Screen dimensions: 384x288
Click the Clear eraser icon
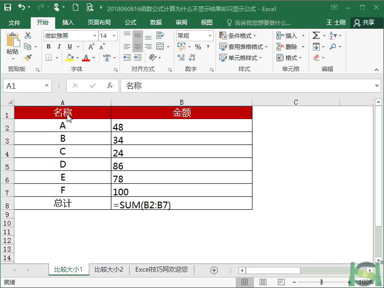(x=316, y=58)
